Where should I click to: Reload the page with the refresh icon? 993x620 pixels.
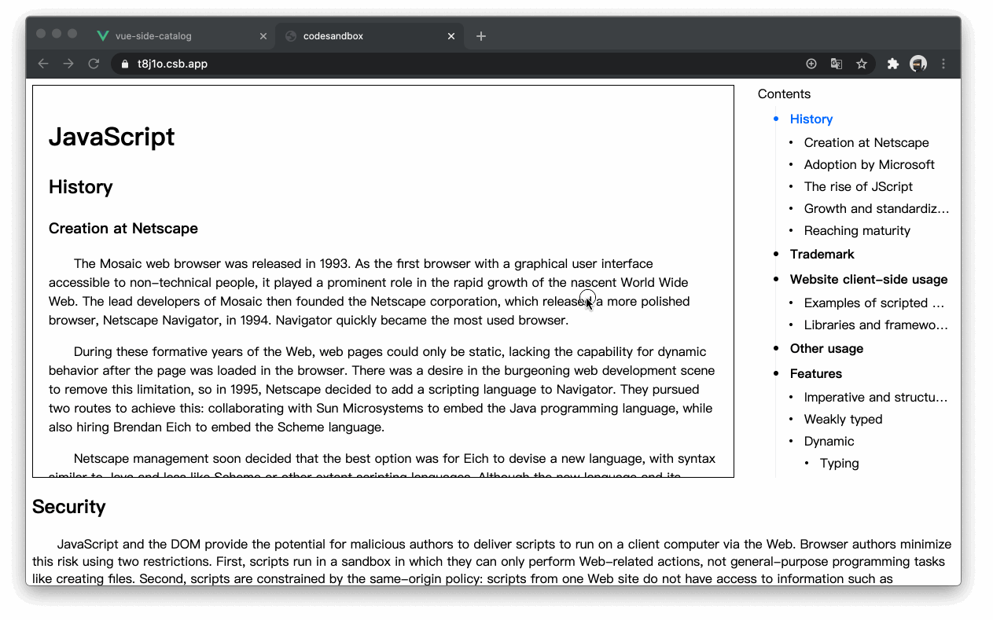point(94,64)
